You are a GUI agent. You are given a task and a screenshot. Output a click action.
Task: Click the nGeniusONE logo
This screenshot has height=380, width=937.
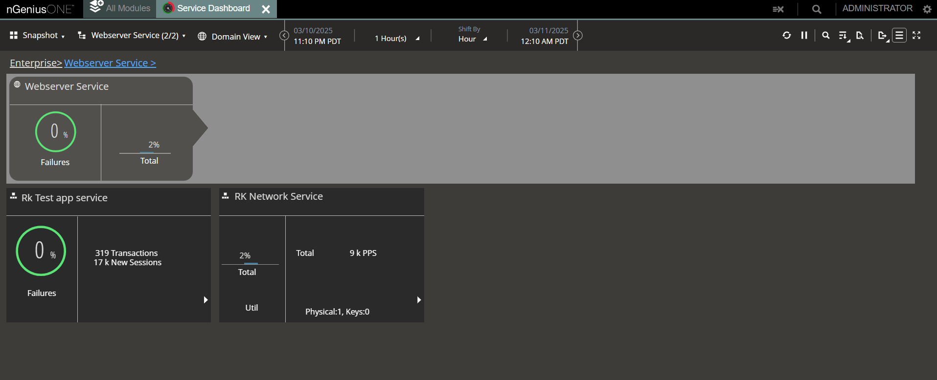pyautogui.click(x=40, y=9)
